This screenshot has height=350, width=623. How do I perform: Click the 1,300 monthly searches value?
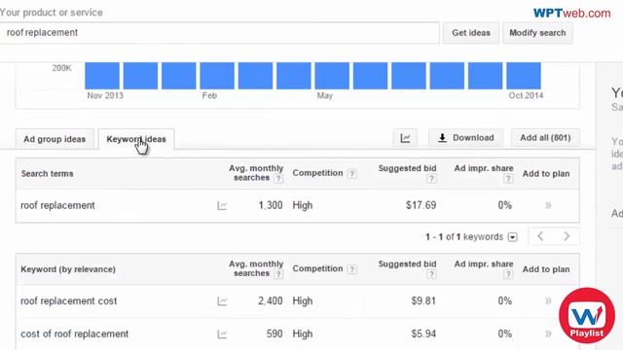[271, 205]
